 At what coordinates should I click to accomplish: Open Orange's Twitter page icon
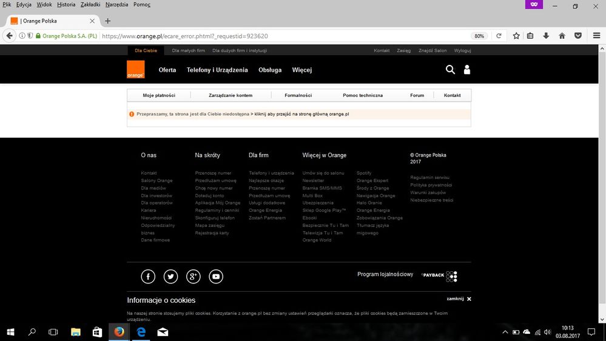click(x=170, y=277)
